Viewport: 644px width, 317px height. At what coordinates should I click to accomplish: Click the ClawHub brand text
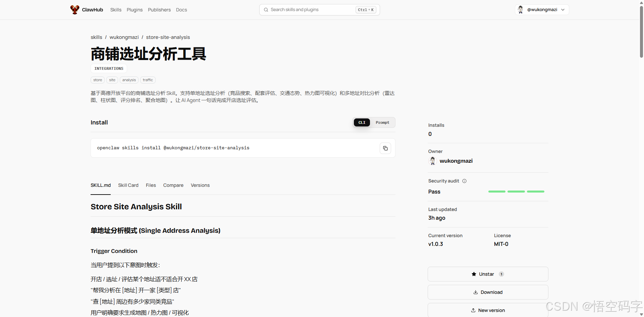[93, 10]
